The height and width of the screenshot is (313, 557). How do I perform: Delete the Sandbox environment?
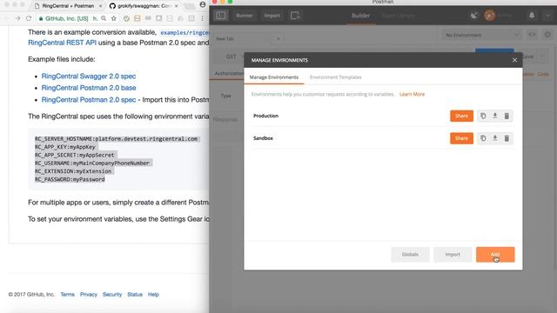[507, 138]
